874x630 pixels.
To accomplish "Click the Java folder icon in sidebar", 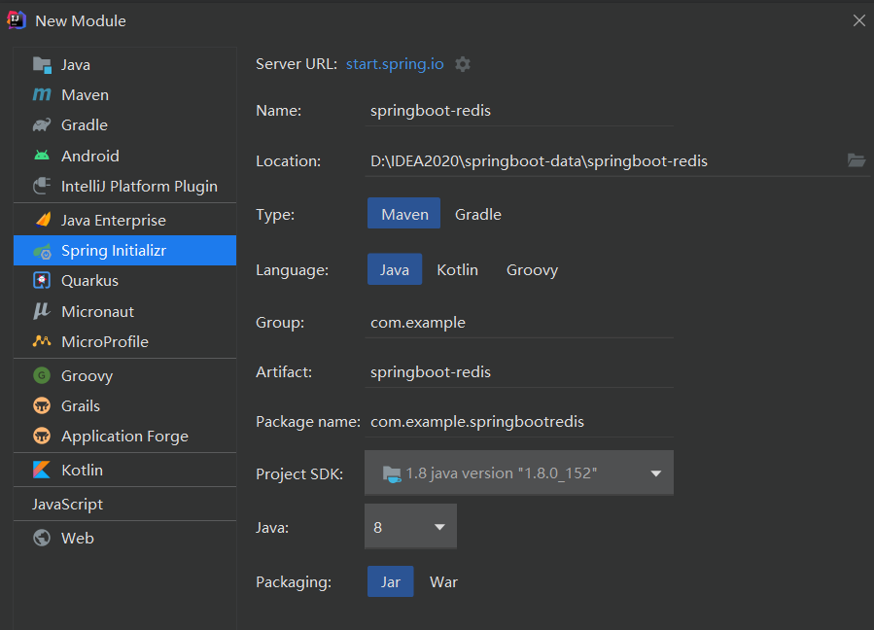I will point(42,65).
